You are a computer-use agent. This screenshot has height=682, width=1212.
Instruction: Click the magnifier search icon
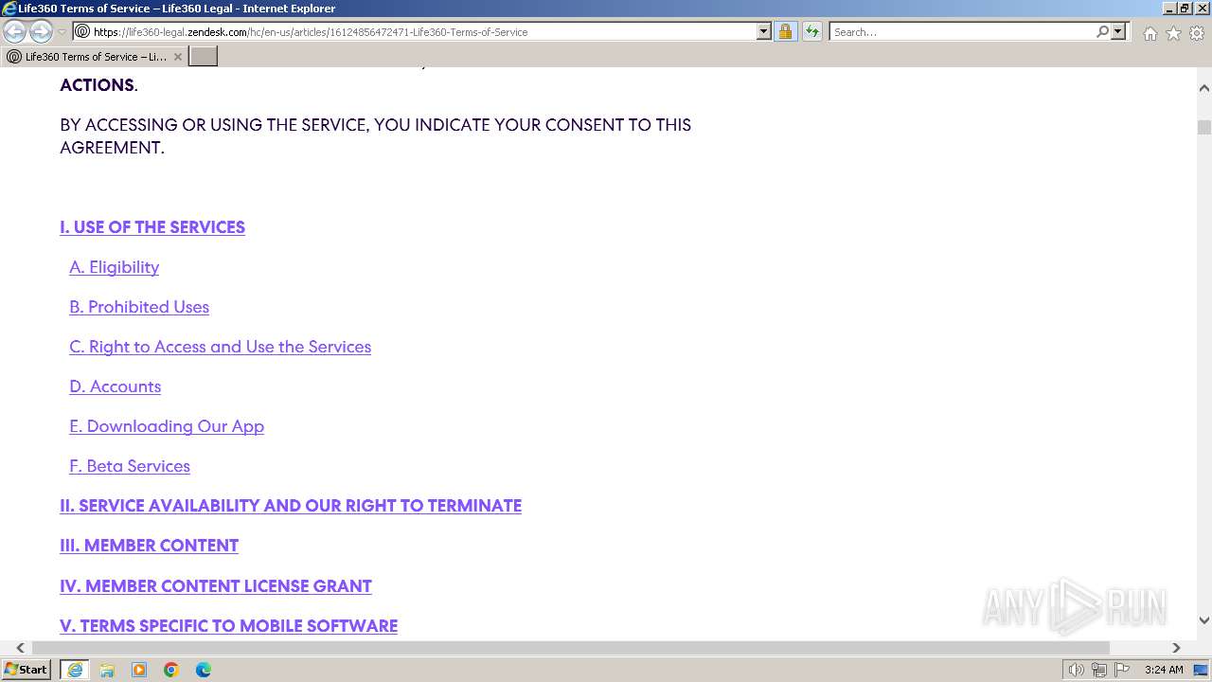(x=1102, y=32)
